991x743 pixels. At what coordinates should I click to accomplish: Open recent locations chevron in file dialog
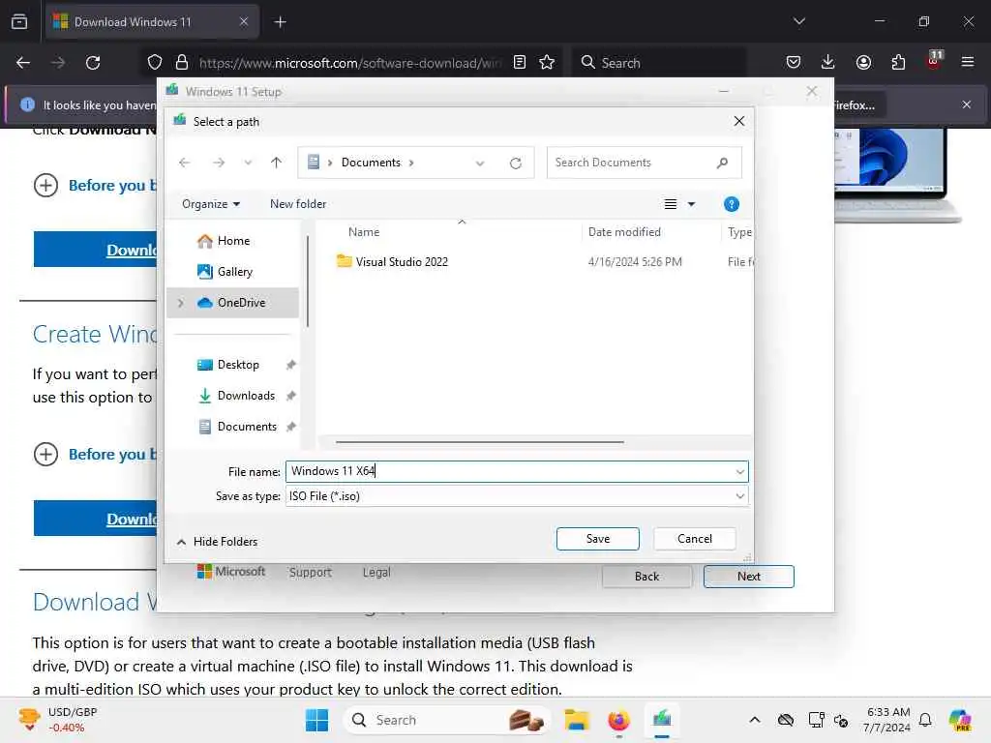pos(248,163)
